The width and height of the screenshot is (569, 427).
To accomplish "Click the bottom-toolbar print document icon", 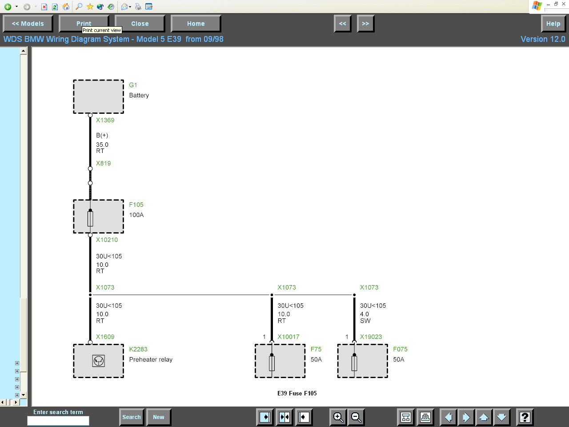I will click(x=425, y=417).
